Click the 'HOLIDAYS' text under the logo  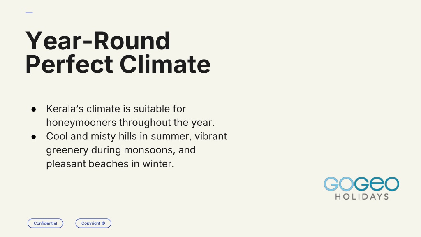(362, 197)
